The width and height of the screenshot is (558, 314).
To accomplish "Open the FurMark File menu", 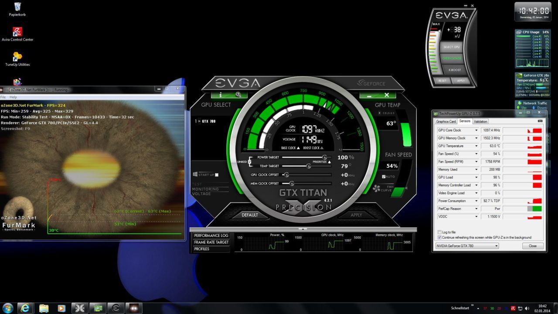I will point(3,97).
